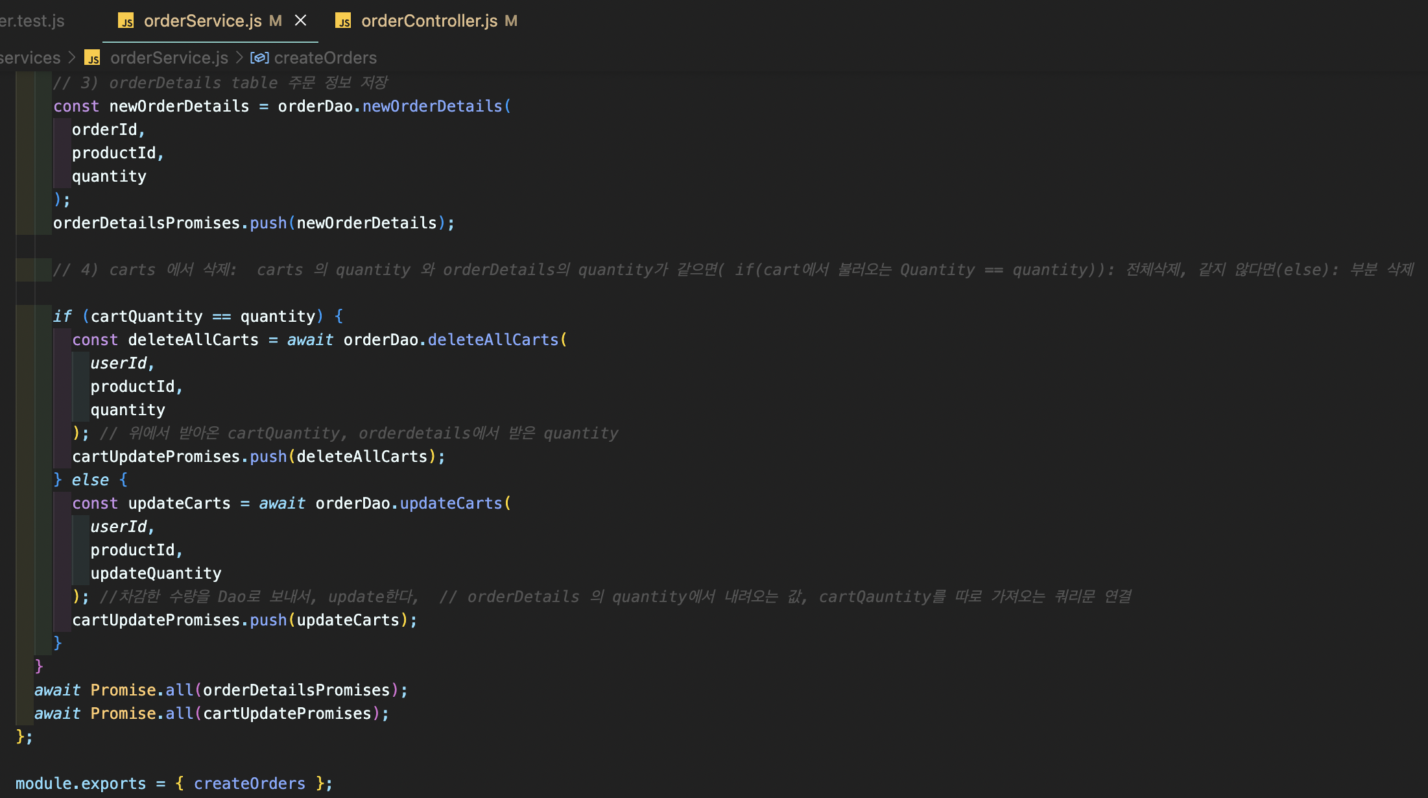Click updateQuantity argument in updateCarts call

(156, 573)
